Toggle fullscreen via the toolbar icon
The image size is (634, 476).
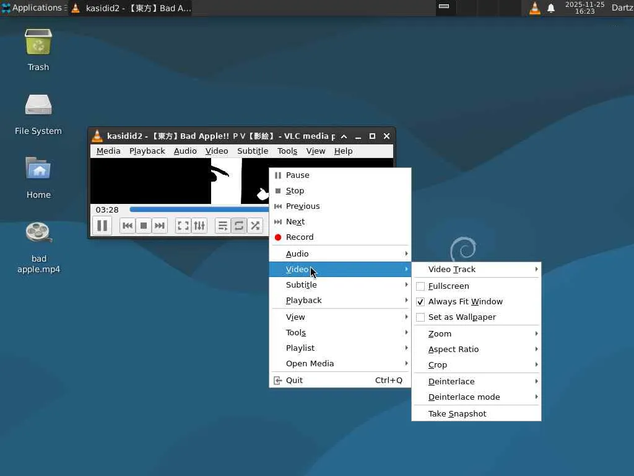pos(183,226)
